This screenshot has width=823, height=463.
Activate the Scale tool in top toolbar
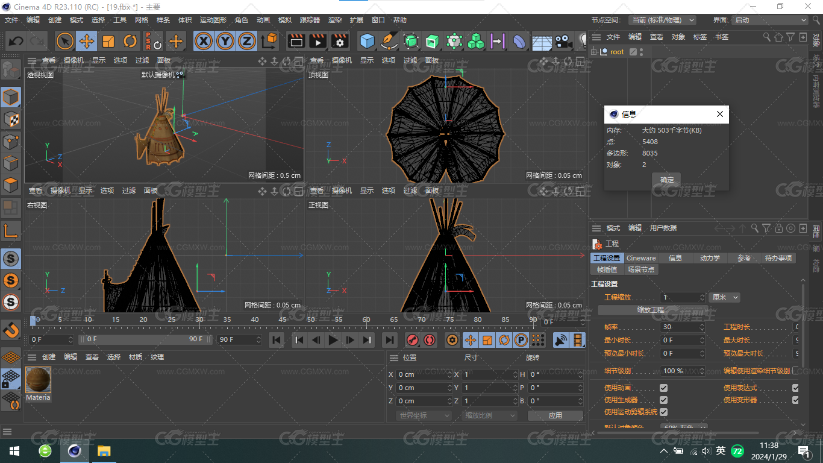(x=108, y=41)
